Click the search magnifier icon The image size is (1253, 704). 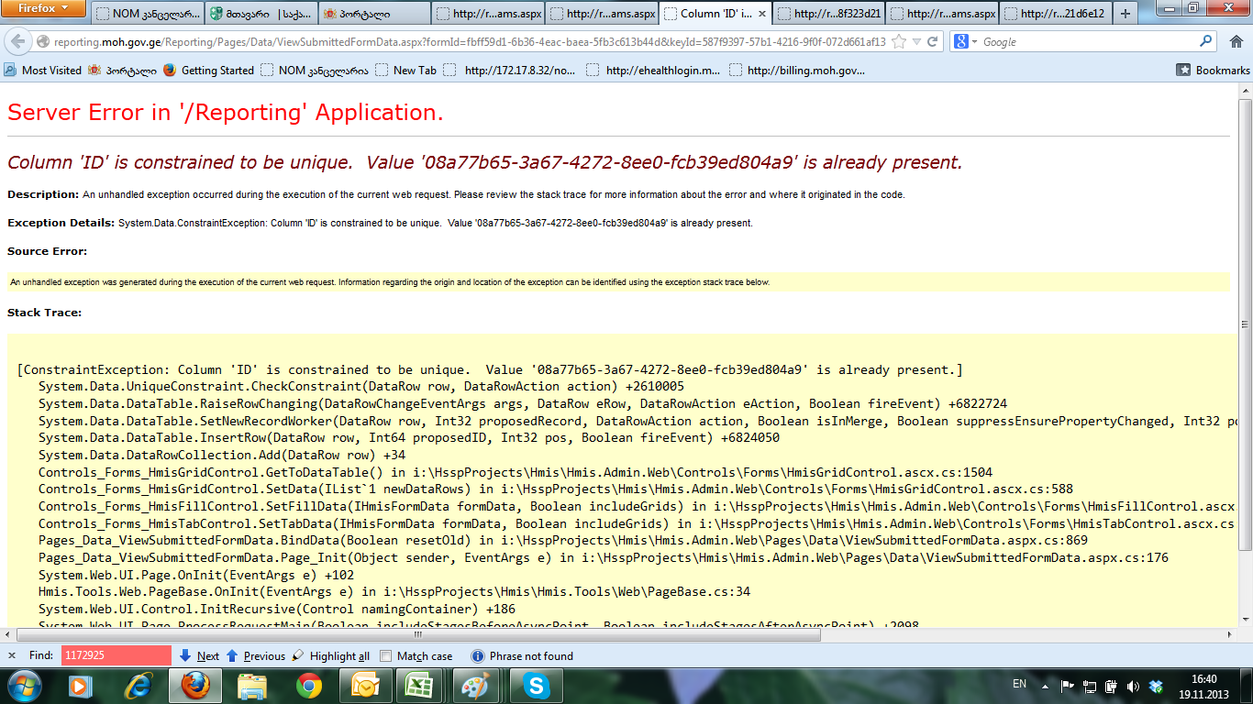[x=1206, y=41]
